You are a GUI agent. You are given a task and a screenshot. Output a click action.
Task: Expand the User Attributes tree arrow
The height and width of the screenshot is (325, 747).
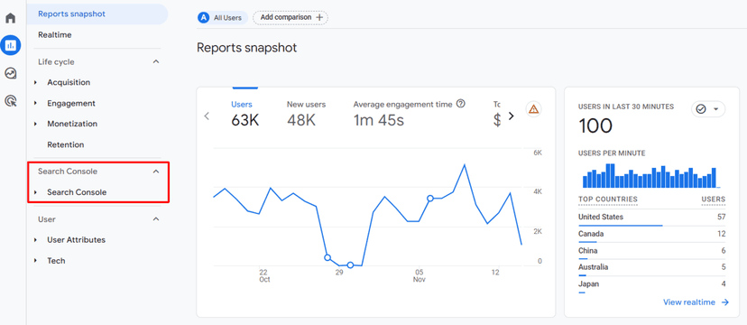(36, 240)
